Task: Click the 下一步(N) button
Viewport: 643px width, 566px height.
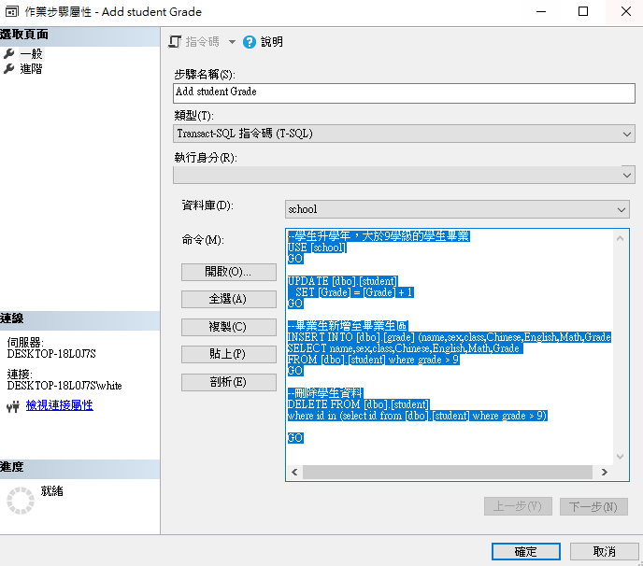Action: click(593, 506)
